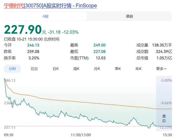Click the 市盈(TTM) value 12.03
Viewport: 175px width, 137px height.
[x=101, y=58]
